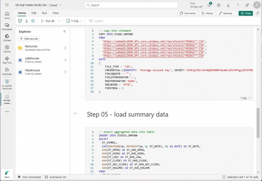
Task: Click notebook settings gear in toolbar
Action: click(33, 21)
